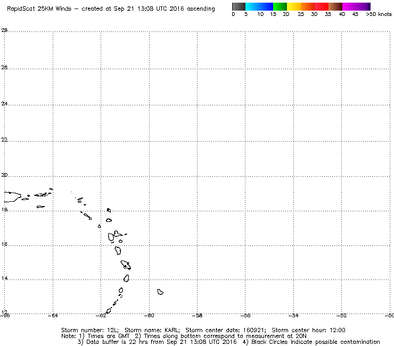Screen dimensions: 394x346
Task: Click the gray 0-5 knots color swatch
Action: [x=239, y=6]
